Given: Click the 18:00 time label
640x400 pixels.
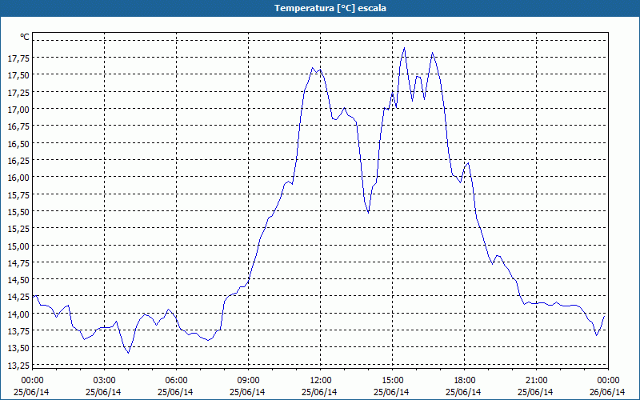Looking at the screenshot, I should [x=464, y=381].
